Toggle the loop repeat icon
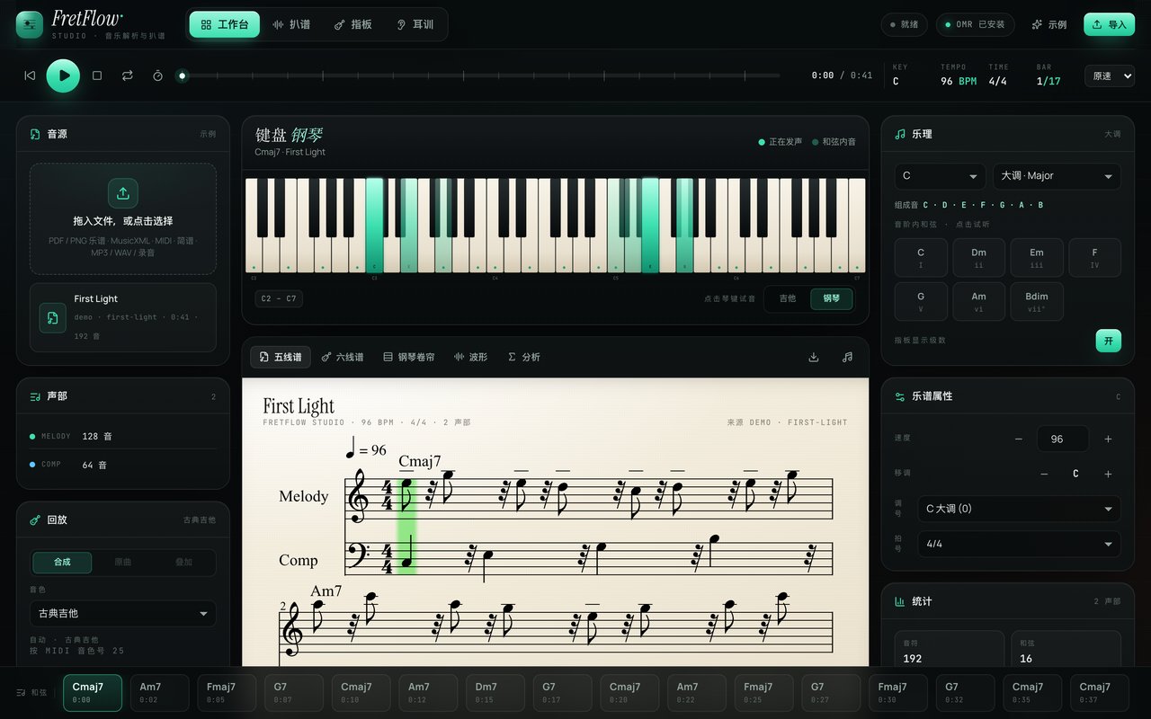The image size is (1151, 719). (128, 75)
